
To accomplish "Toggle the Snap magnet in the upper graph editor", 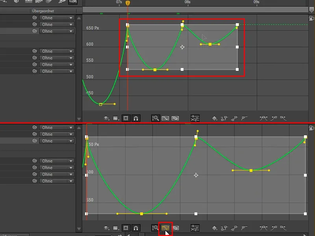I will click(x=136, y=118).
